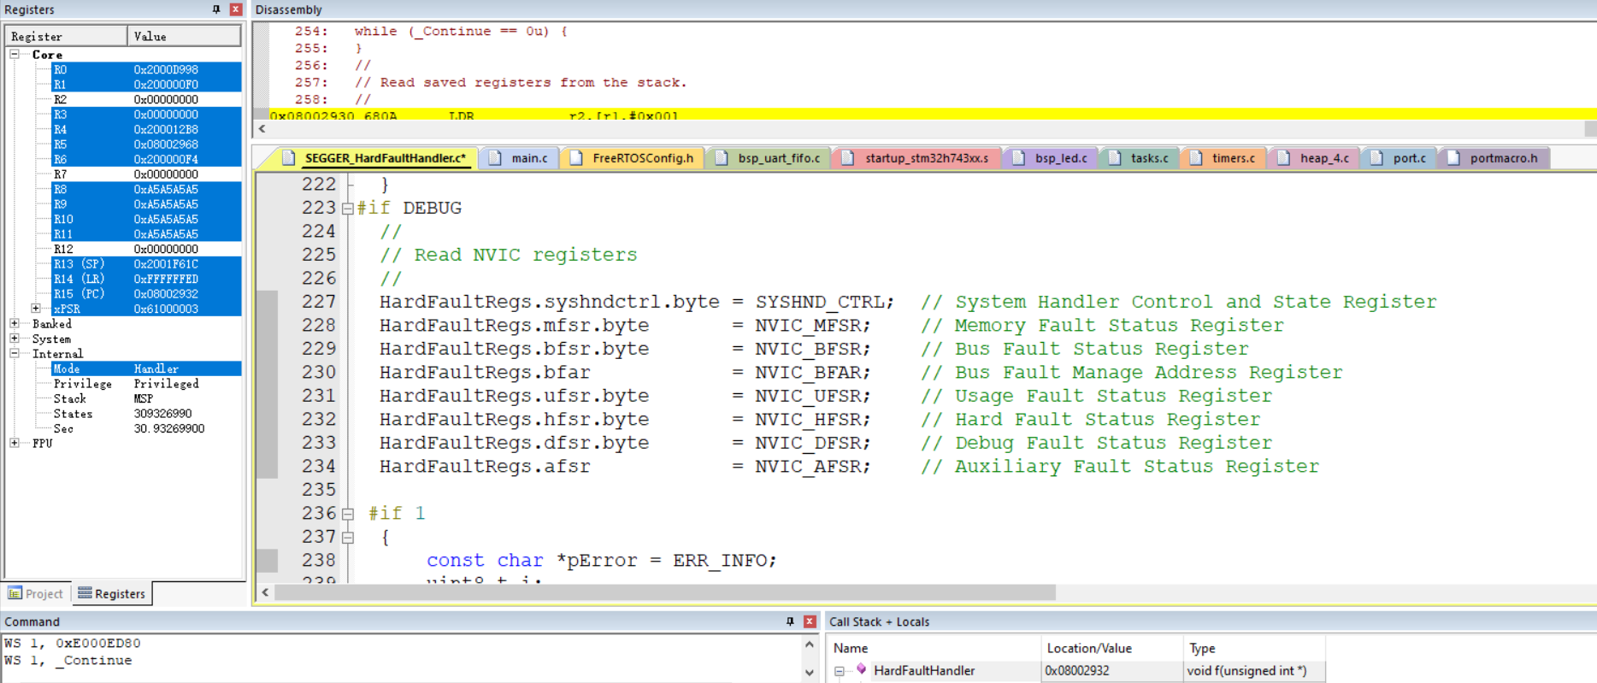Select the R14 (LR) register row
Image resolution: width=1597 pixels, height=683 pixels.
pos(146,279)
